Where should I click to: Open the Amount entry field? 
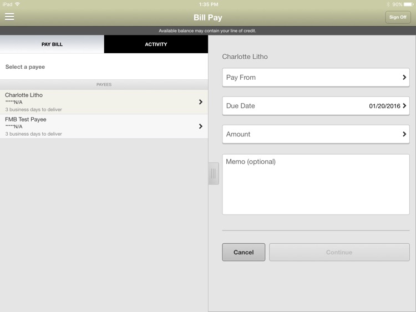point(316,134)
